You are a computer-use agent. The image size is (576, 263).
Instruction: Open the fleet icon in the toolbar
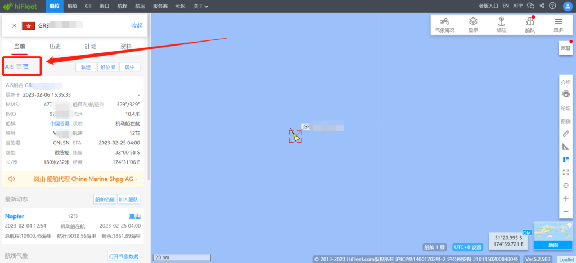[x=530, y=25]
